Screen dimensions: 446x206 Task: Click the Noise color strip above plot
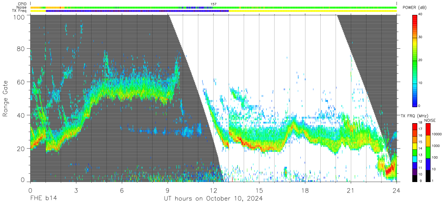coord(214,7)
